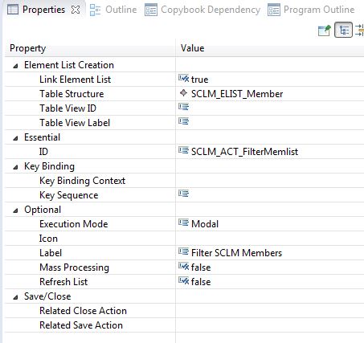Select the Key Sequence property
This screenshot has height=343, width=364.
click(x=68, y=195)
